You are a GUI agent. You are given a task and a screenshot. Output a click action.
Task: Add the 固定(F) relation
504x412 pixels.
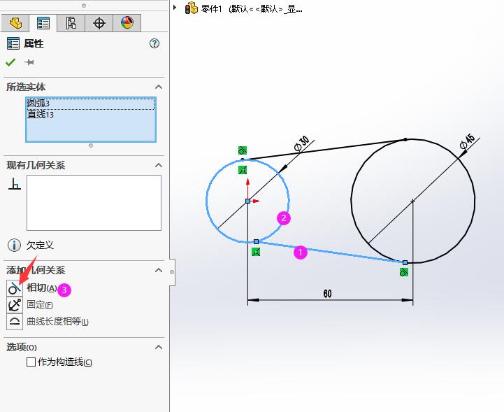pos(40,304)
